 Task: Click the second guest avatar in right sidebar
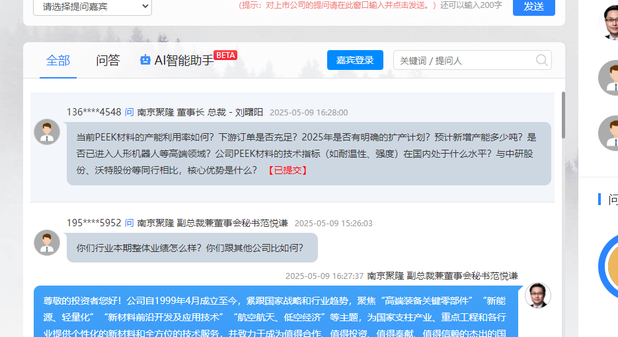tap(608, 78)
